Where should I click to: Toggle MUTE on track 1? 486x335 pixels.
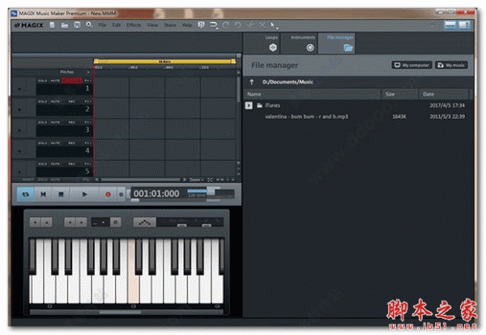point(55,81)
